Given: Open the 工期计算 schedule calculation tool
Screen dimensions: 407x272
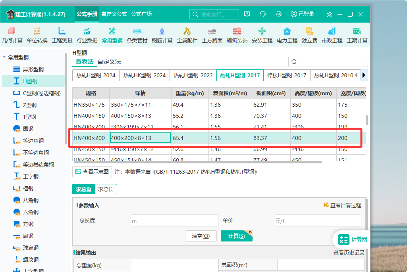Looking at the screenshot, I should [357, 35].
